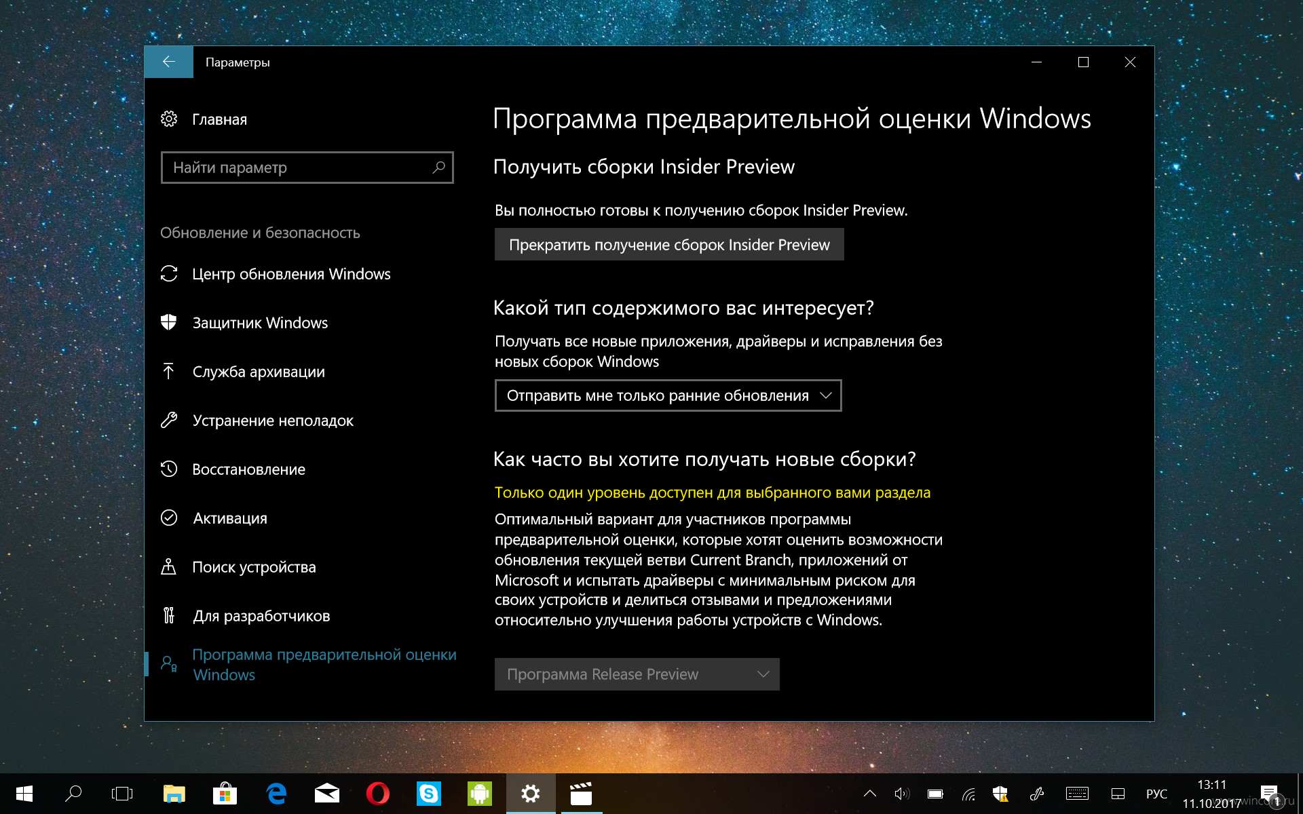Screen dimensions: 1303x814
Task: Open Task View on the taskbar
Action: point(122,794)
